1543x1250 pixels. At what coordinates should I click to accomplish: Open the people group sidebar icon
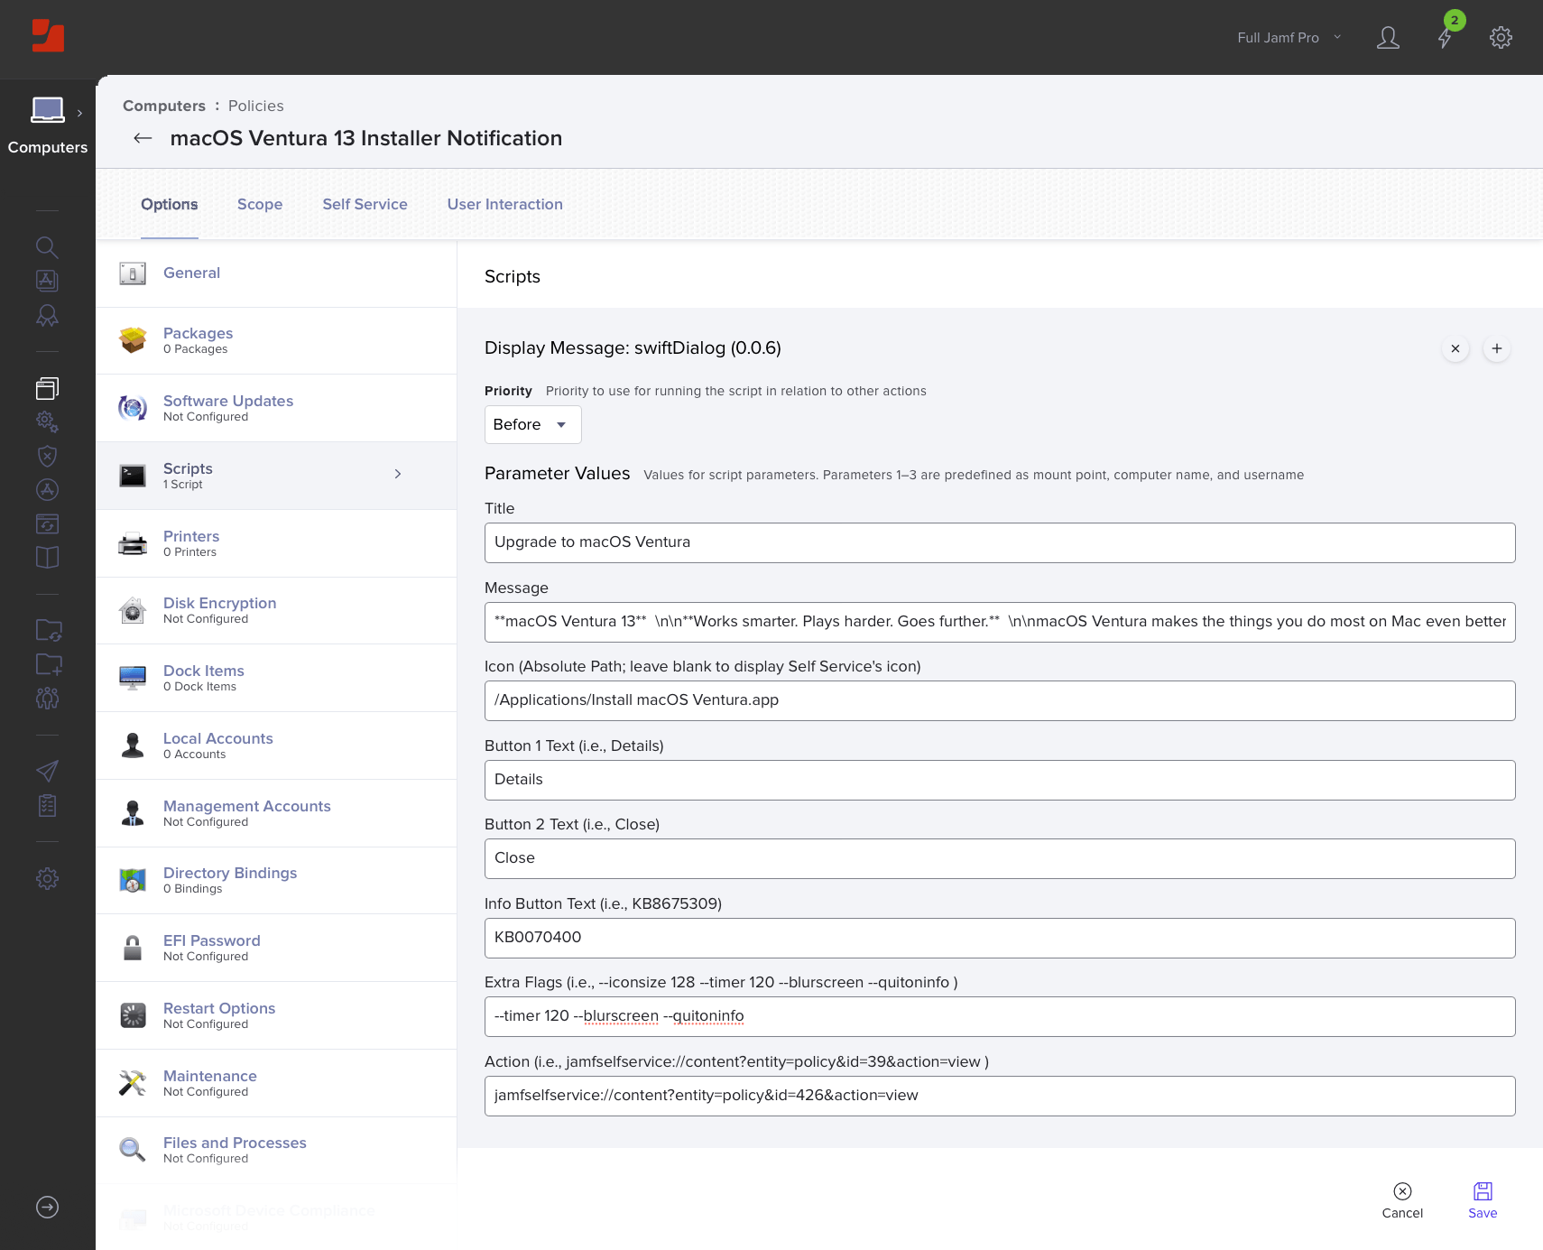[x=47, y=698]
